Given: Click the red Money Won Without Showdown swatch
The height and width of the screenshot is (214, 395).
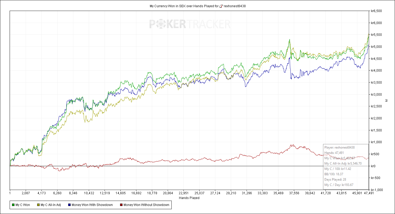Looking at the screenshot, I should pos(121,205).
